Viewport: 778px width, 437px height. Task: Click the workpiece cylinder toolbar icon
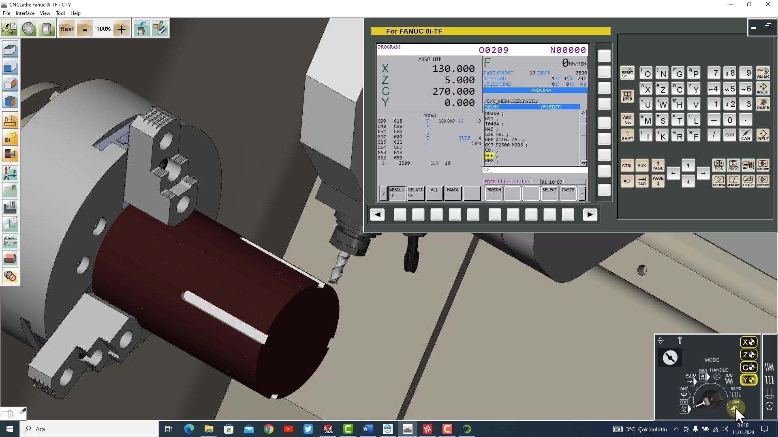pos(47,29)
